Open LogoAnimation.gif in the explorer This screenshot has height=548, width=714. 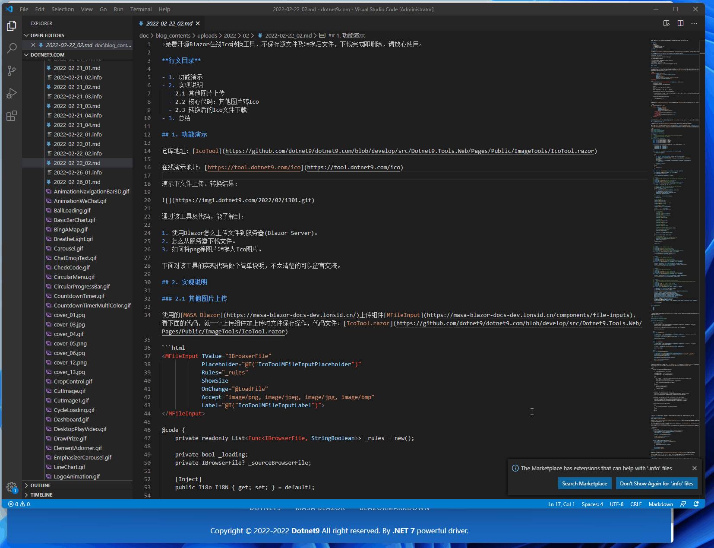tap(76, 476)
